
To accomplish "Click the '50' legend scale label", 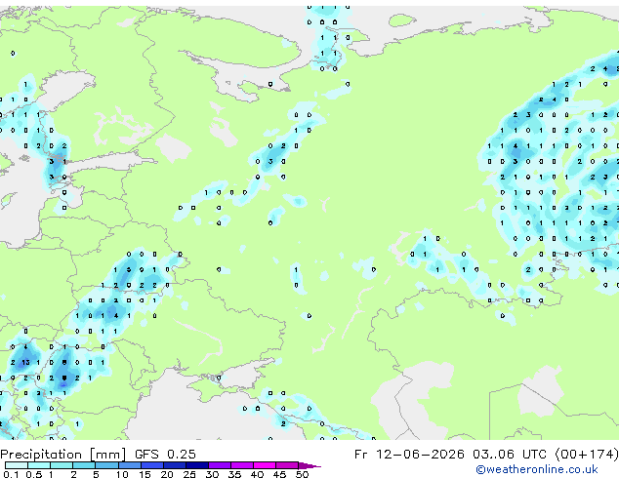I will [302, 474].
